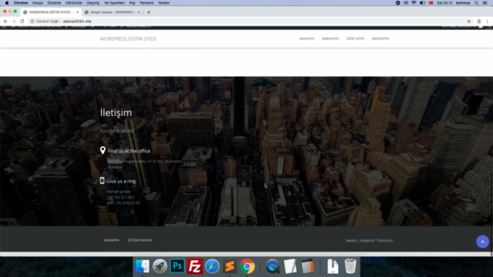This screenshot has height=277, width=493.
Task: Open the Apple menu
Action: coord(7,3)
